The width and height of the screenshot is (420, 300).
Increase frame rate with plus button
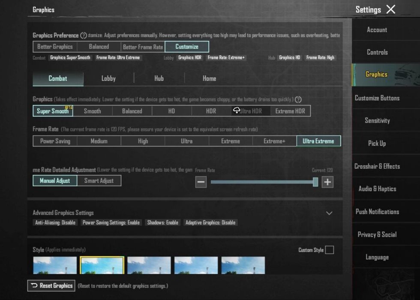tap(327, 182)
